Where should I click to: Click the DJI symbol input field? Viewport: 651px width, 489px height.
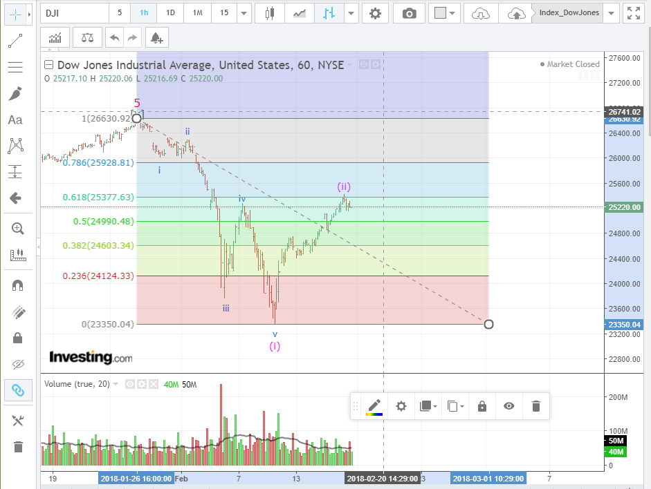[x=75, y=13]
